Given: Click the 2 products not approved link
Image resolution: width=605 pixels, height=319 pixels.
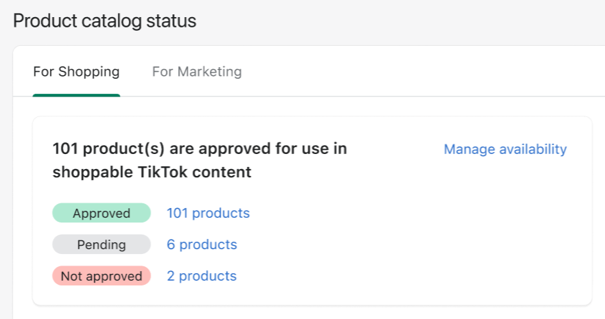Looking at the screenshot, I should (202, 276).
